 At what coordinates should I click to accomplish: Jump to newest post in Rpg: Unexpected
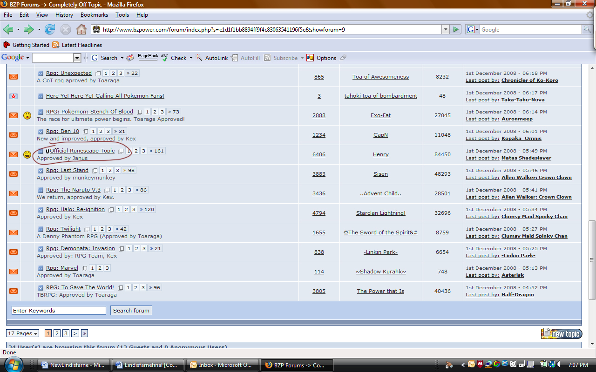[41, 73]
